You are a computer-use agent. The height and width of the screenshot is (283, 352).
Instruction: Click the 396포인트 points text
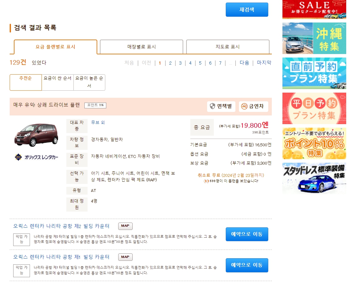[261, 132]
